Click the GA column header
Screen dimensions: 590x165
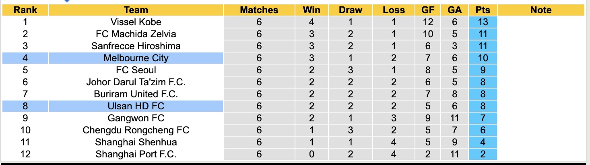[x=454, y=10]
